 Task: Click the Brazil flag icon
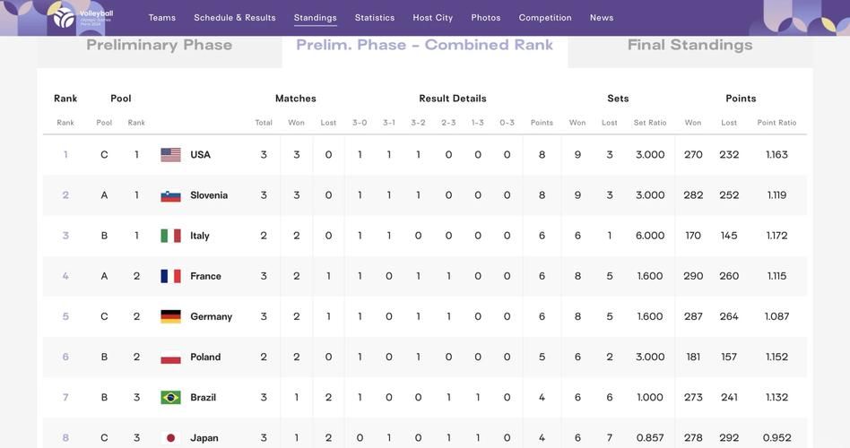tap(170, 397)
